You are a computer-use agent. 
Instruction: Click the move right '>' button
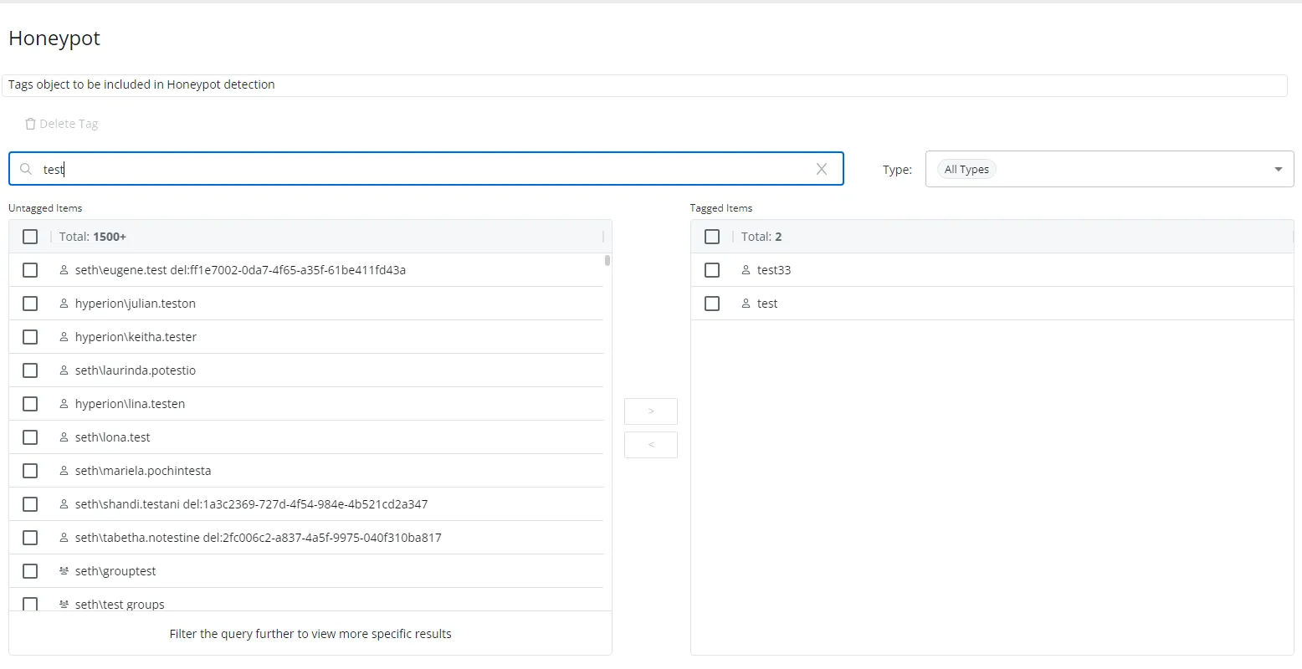(651, 411)
